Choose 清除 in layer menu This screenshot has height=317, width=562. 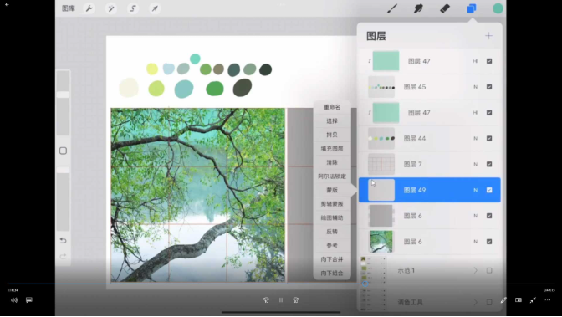[332, 162]
